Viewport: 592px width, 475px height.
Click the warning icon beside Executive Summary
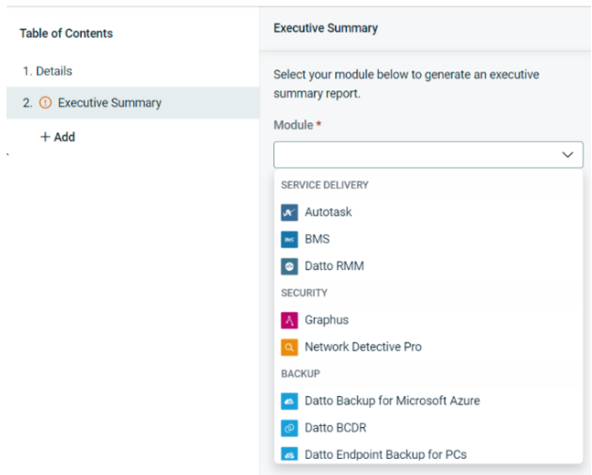[45, 103]
